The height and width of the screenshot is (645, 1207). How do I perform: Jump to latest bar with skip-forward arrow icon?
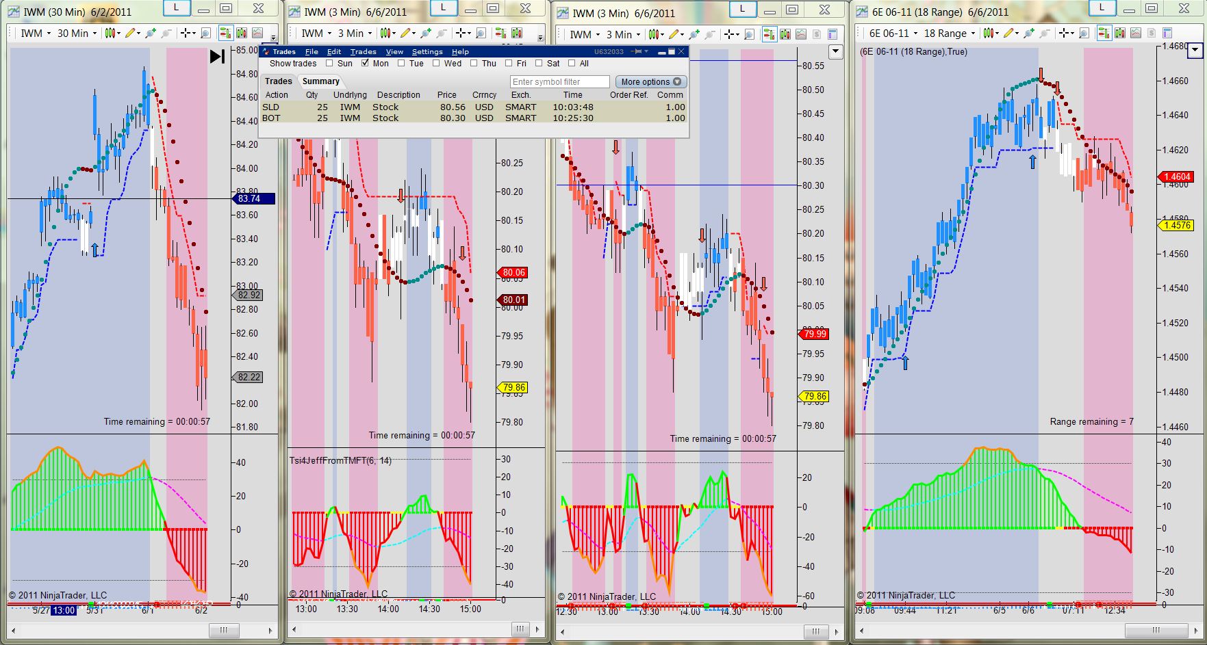[217, 57]
